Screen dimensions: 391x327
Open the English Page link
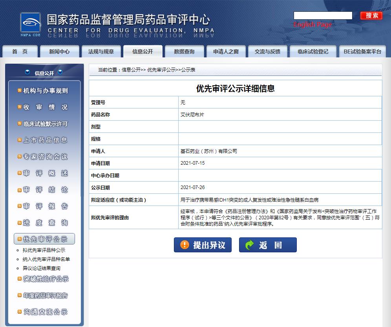(312, 24)
